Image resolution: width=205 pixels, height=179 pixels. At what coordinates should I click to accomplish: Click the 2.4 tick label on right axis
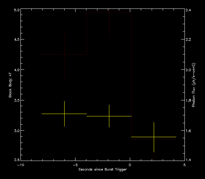(189, 10)
